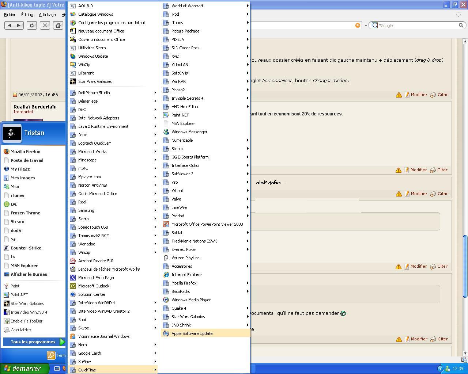Click the Verizon PlayLinc icon

166,258
